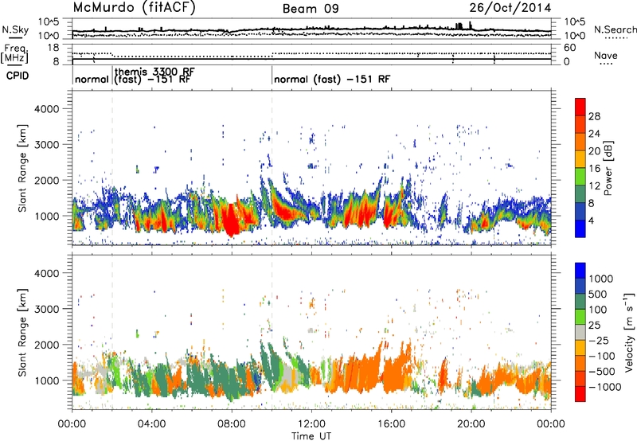Click the 18 frequency tick label
This screenshot has height=441, width=637.
click(x=53, y=48)
